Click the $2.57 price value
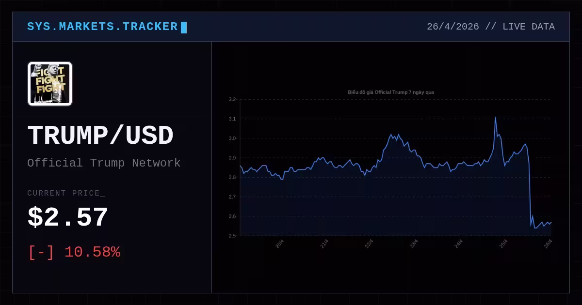 point(67,218)
